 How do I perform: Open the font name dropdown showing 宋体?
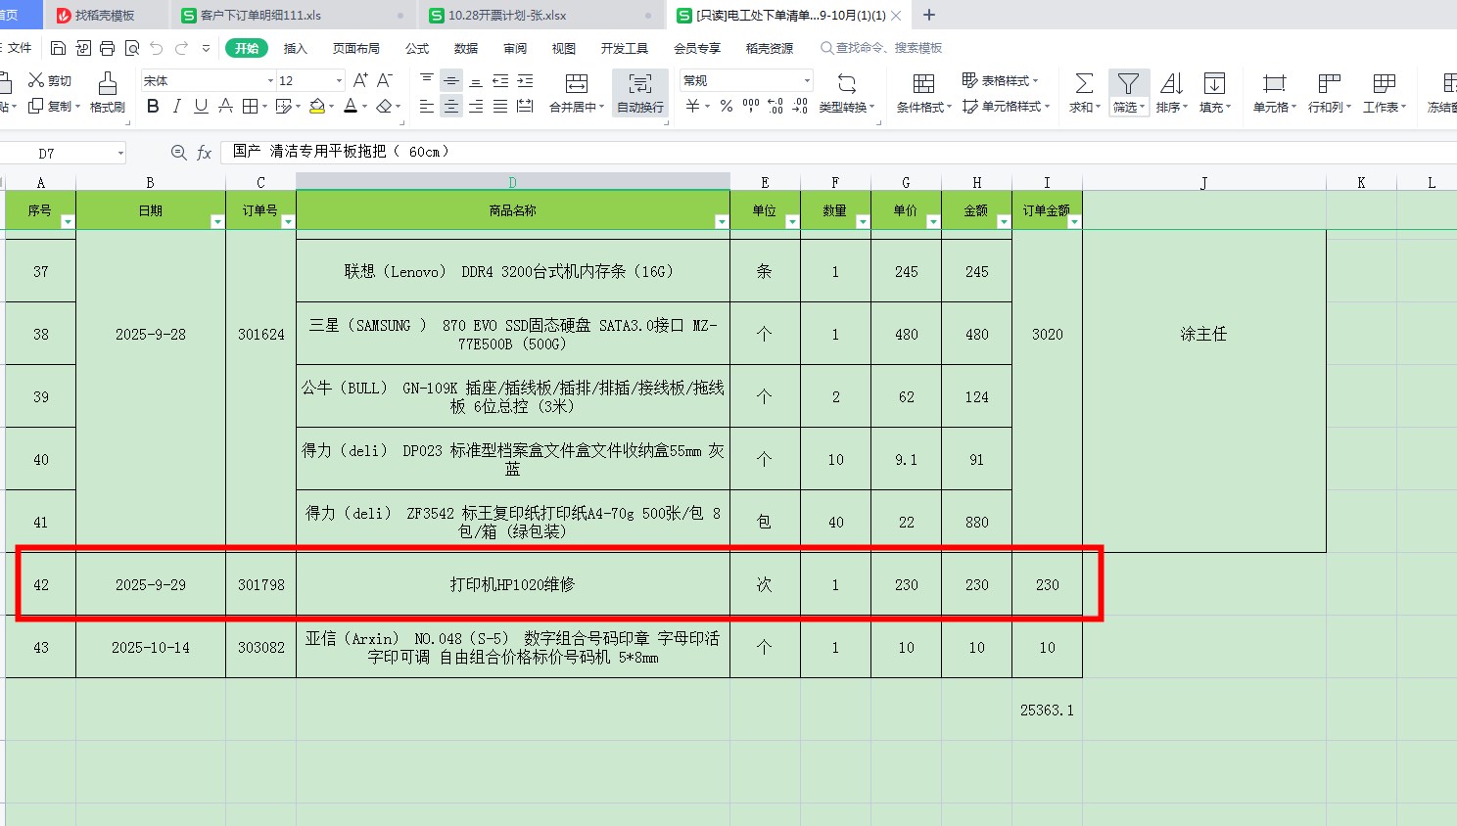(270, 80)
